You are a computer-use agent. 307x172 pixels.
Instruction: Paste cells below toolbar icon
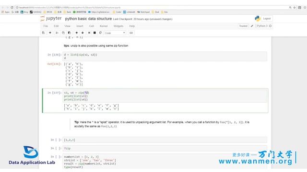point(69,33)
